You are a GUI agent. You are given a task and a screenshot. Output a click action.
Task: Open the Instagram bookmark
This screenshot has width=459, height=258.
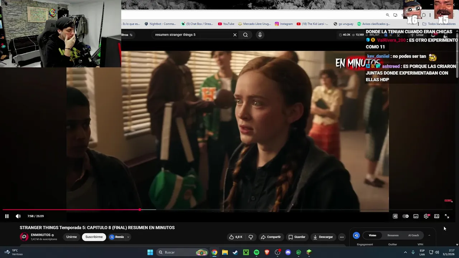pos(284,24)
